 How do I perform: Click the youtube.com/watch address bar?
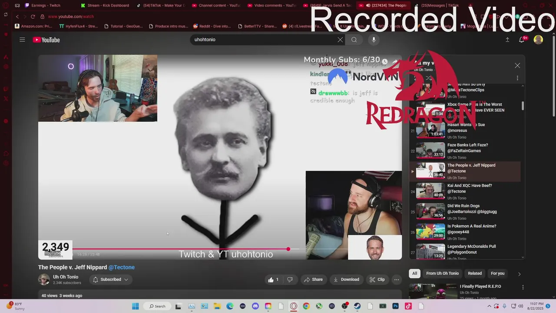[70, 17]
